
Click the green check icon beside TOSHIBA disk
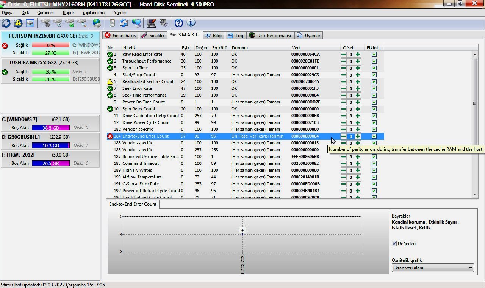(x=5, y=72)
